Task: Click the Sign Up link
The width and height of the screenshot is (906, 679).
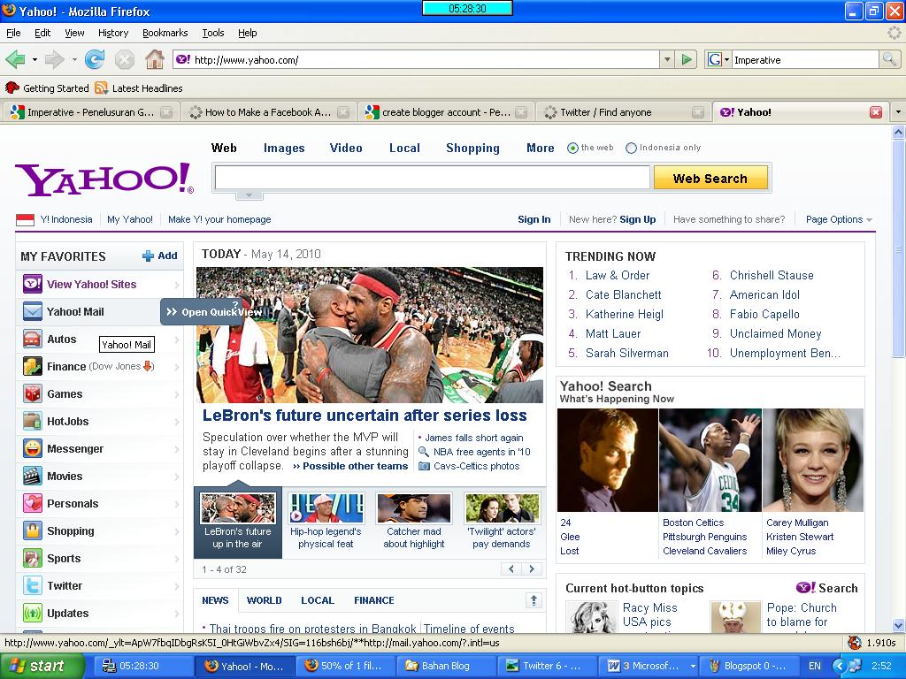Action: [638, 219]
